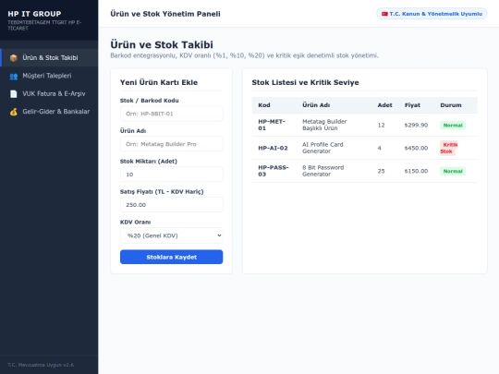Open the KDV Oranı dropdown
Screen dimensions: 499x374
[172, 235]
